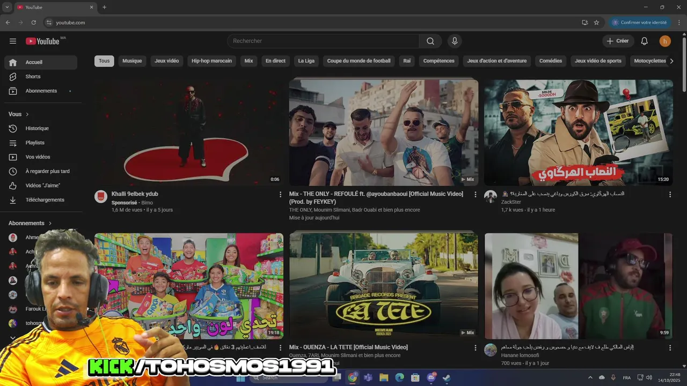Click the install app icon in address bar
The image size is (687, 386).
[x=584, y=23]
